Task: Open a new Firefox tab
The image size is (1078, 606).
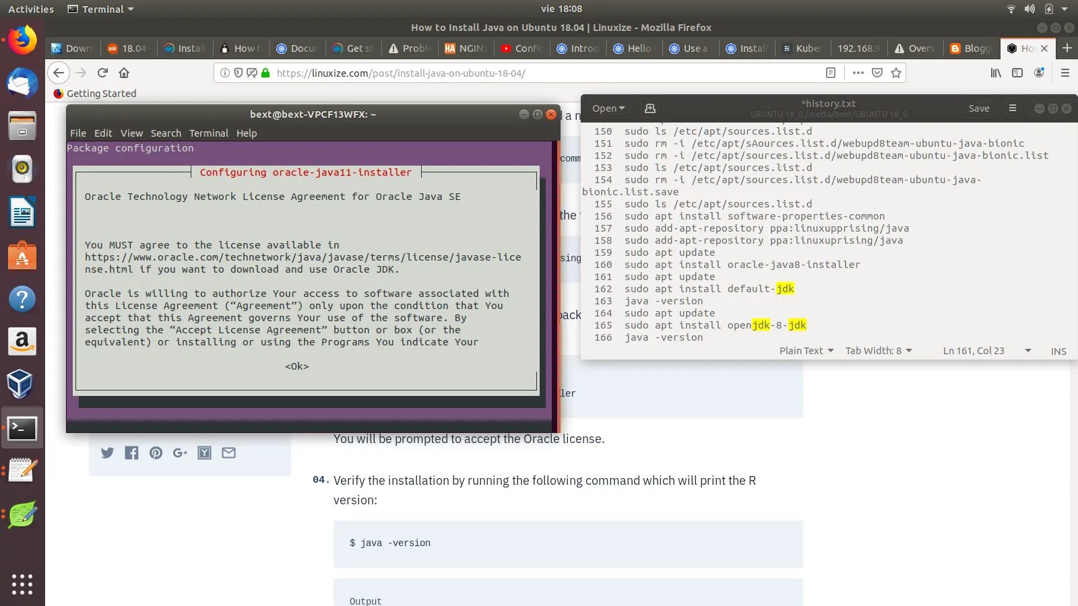Action: 1067,48
